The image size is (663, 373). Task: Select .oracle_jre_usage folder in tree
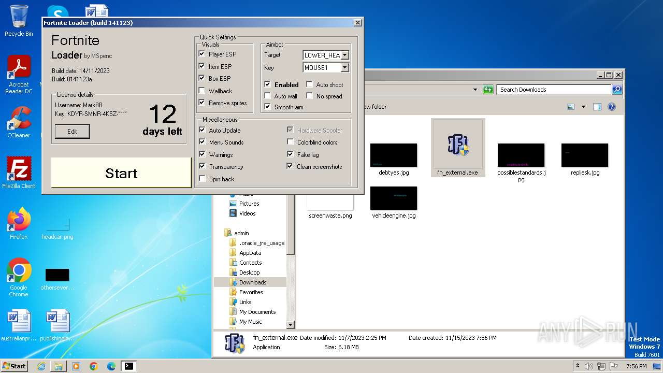tap(262, 243)
